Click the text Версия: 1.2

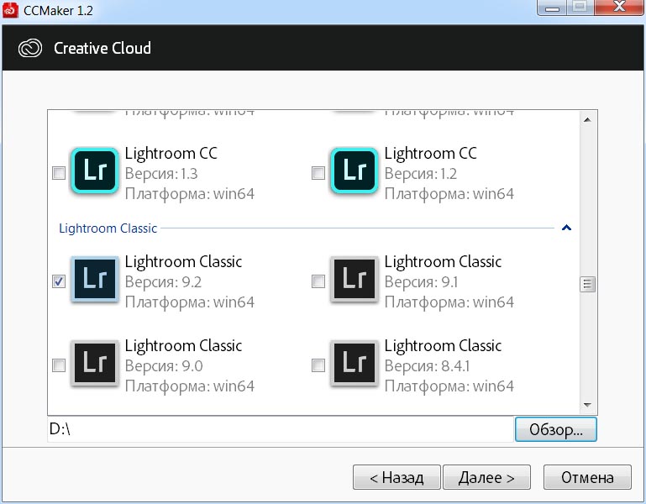coord(421,174)
